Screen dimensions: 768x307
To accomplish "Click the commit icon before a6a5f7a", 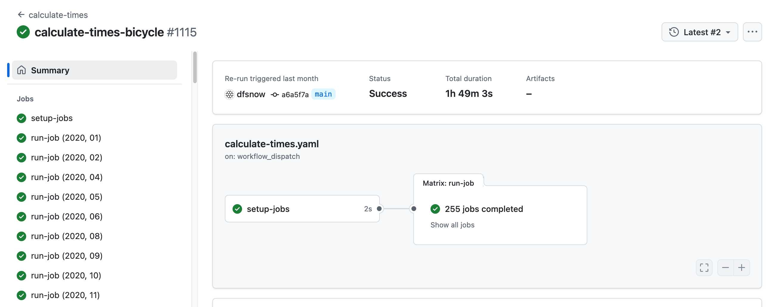I will pos(275,95).
